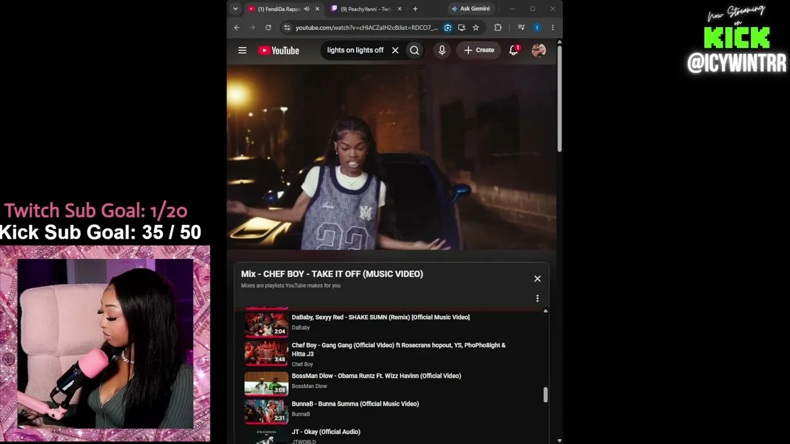
Task: Bookmark this page with the star icon
Action: (476, 28)
